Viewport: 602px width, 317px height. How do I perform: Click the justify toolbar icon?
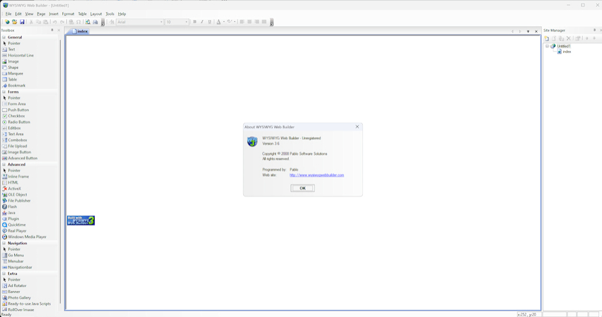pyautogui.click(x=264, y=22)
